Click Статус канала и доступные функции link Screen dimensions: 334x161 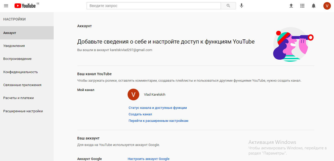[x=158, y=108]
